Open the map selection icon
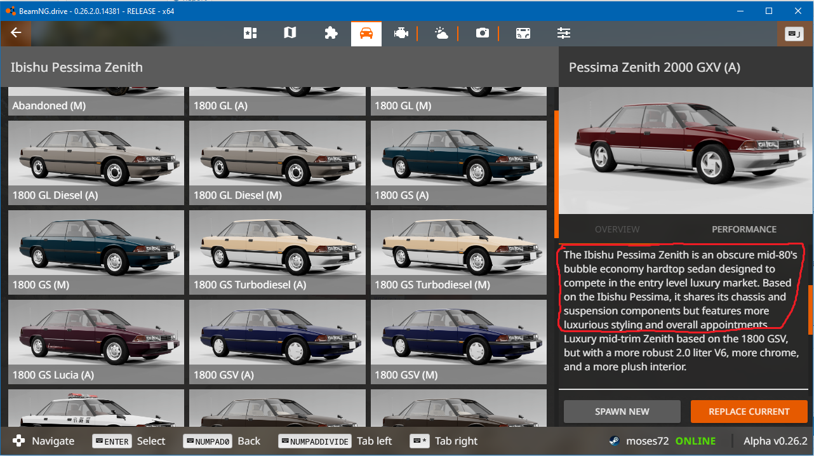The height and width of the screenshot is (456, 814). (290, 33)
